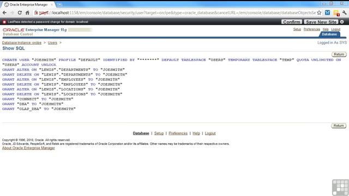Open the footer Setup link
The height and width of the screenshot is (196, 349).
click(159, 133)
